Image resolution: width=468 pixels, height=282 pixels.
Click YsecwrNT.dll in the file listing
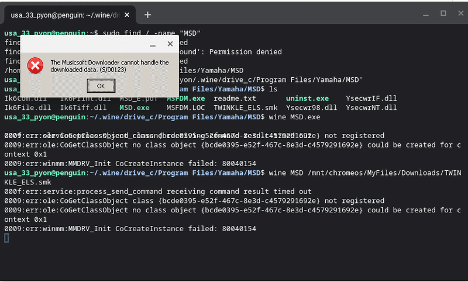pos(371,108)
